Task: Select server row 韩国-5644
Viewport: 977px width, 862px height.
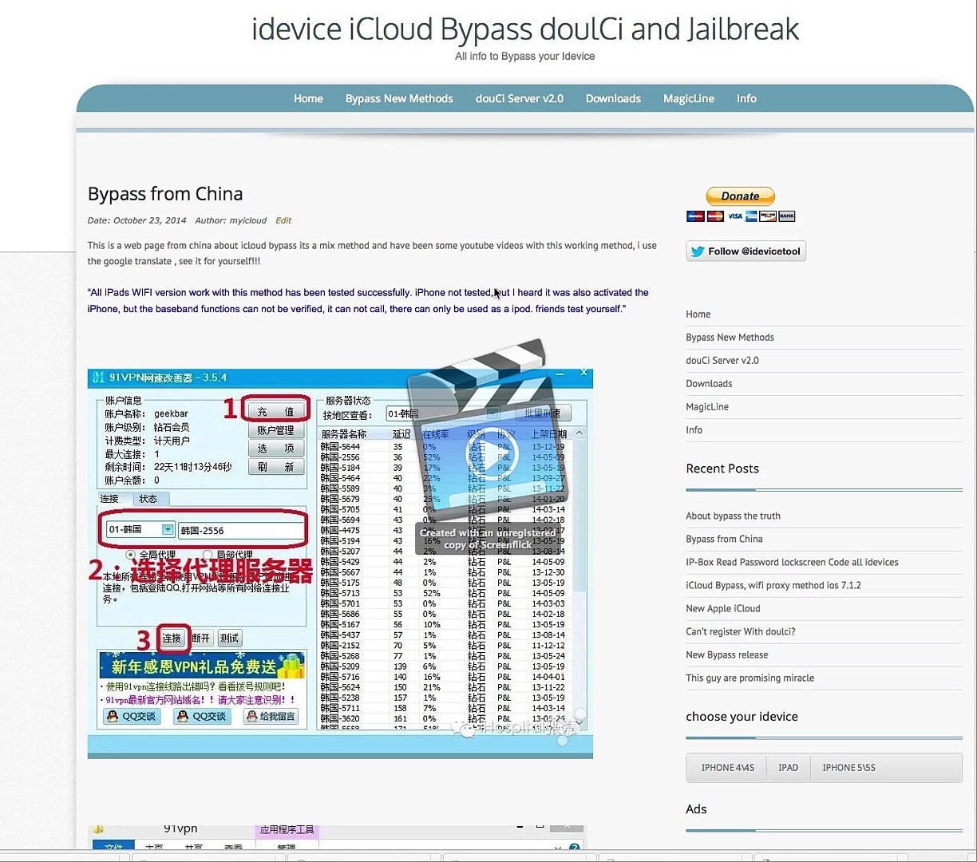Action: (447, 447)
